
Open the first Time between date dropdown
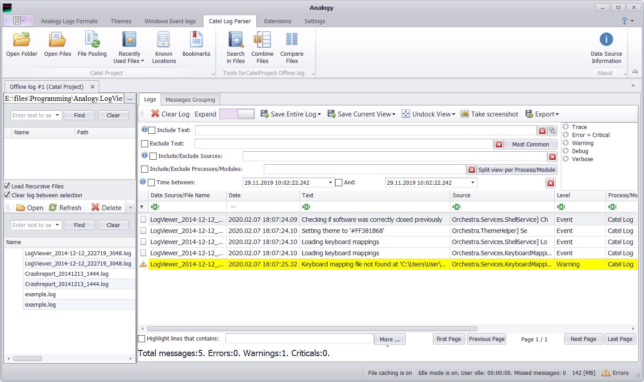tap(330, 183)
